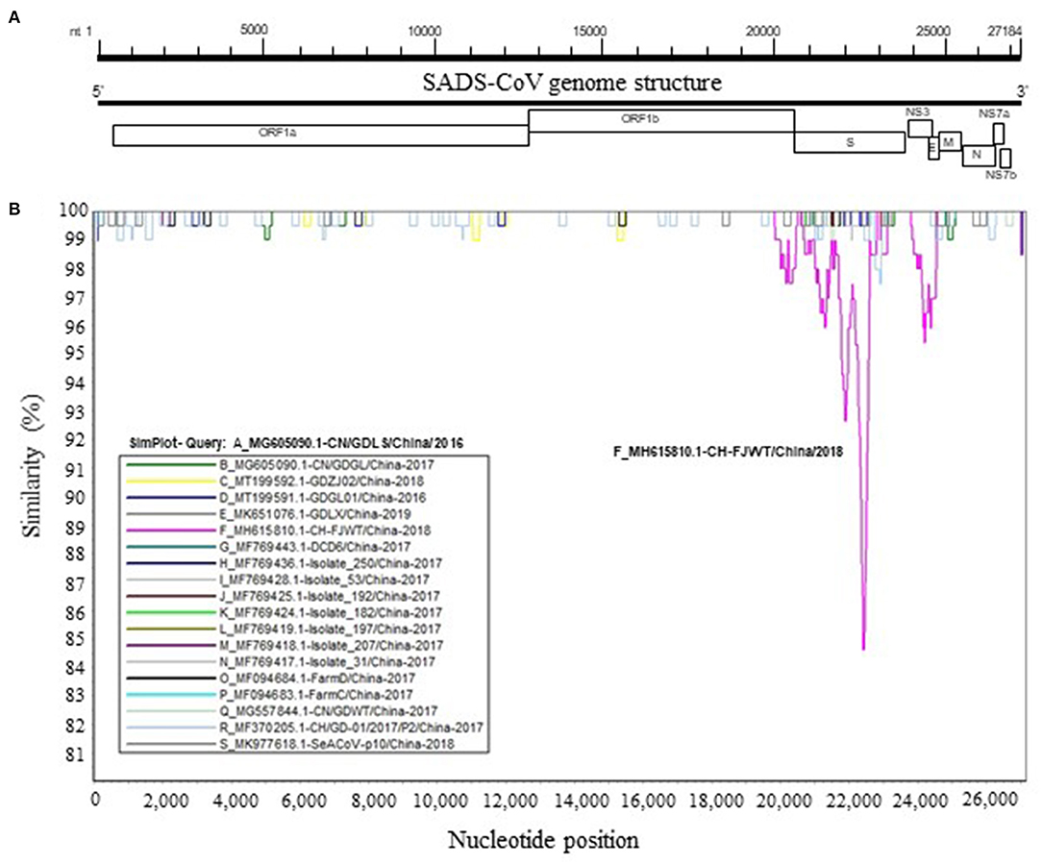Select the NS3 gene label
This screenshot has width=1042, height=865.
918,112
